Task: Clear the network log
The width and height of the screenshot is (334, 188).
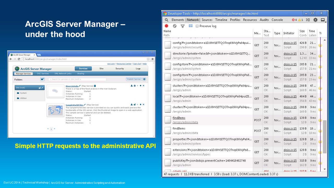Action: point(175,26)
